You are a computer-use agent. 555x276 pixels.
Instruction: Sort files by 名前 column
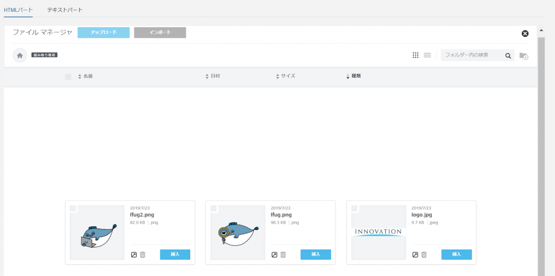point(87,76)
